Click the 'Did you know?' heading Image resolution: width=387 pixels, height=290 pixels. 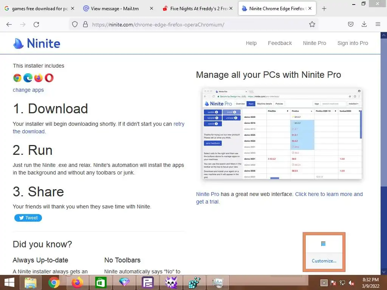pos(42,244)
